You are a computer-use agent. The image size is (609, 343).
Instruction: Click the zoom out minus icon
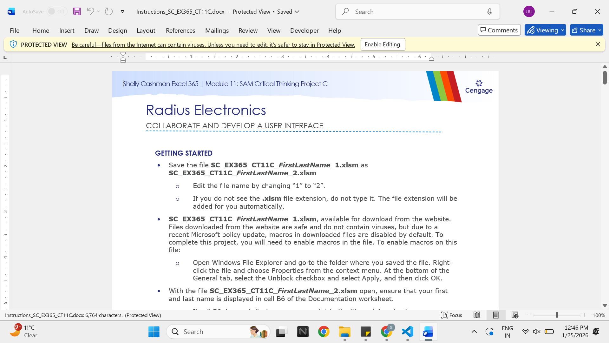click(x=529, y=315)
